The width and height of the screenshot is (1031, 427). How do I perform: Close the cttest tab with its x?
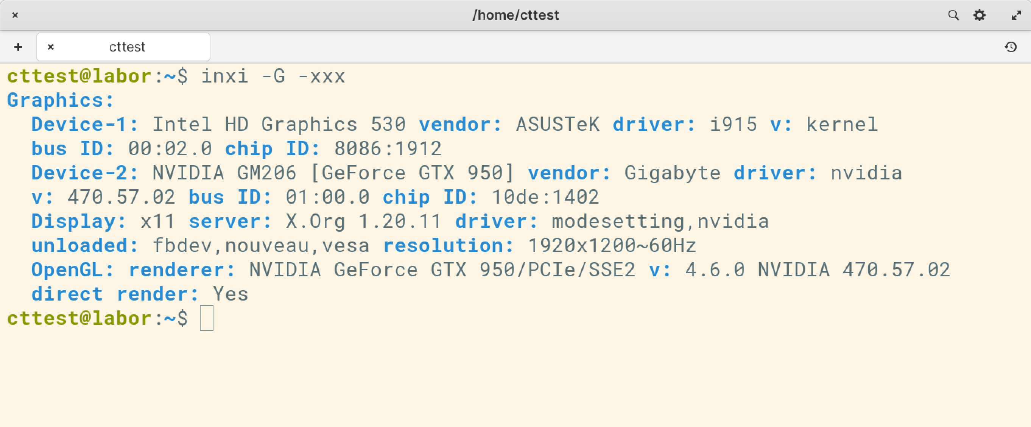[50, 47]
